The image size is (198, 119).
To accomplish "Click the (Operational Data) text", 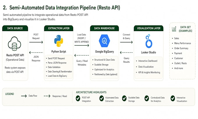I will tap(15, 60).
